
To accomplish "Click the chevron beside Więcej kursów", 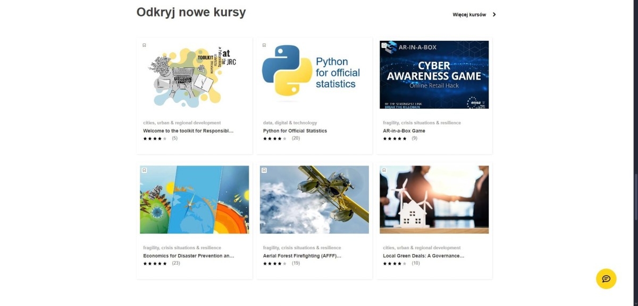I will coord(494,15).
